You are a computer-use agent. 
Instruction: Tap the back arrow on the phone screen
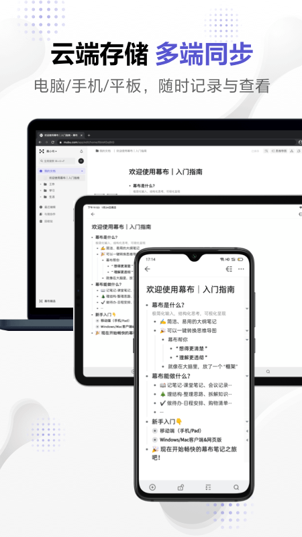coord(148,269)
